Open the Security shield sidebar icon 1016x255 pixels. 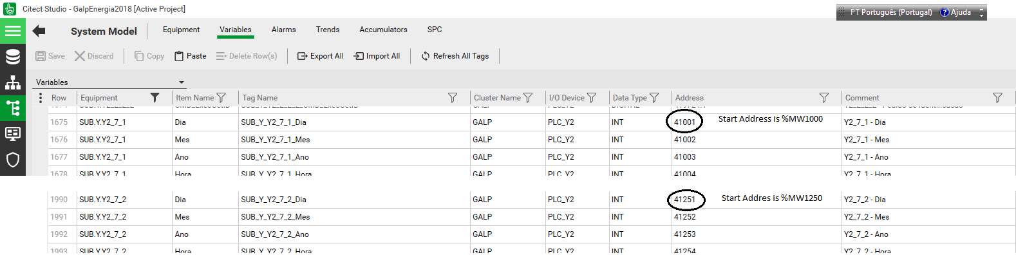13,160
